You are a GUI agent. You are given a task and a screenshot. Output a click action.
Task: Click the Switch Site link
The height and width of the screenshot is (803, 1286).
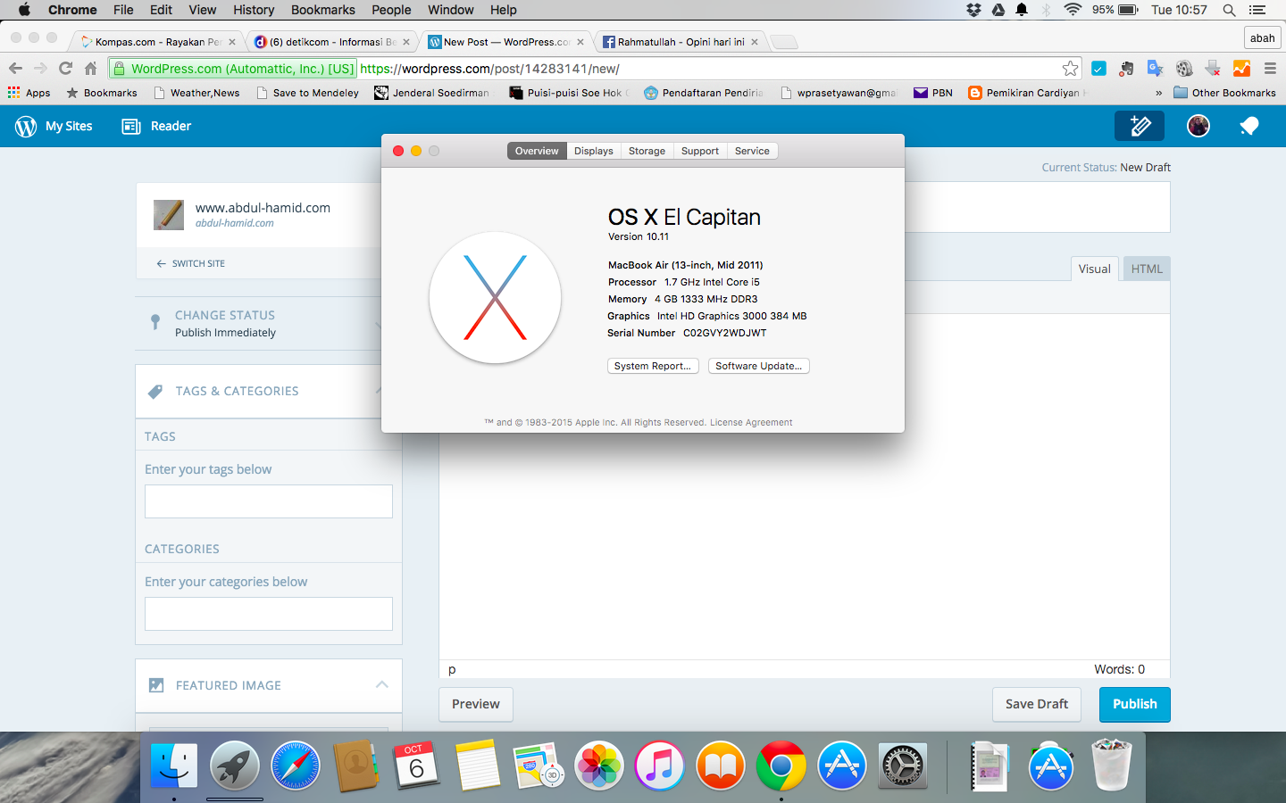point(191,263)
